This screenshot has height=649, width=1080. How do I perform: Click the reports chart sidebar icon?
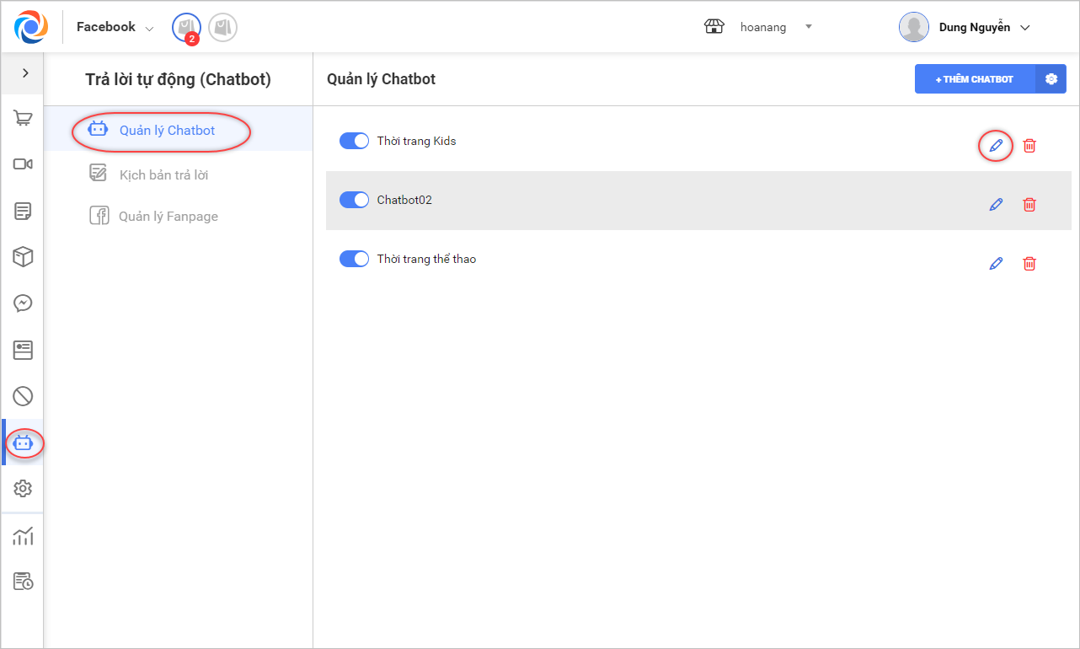tap(23, 536)
